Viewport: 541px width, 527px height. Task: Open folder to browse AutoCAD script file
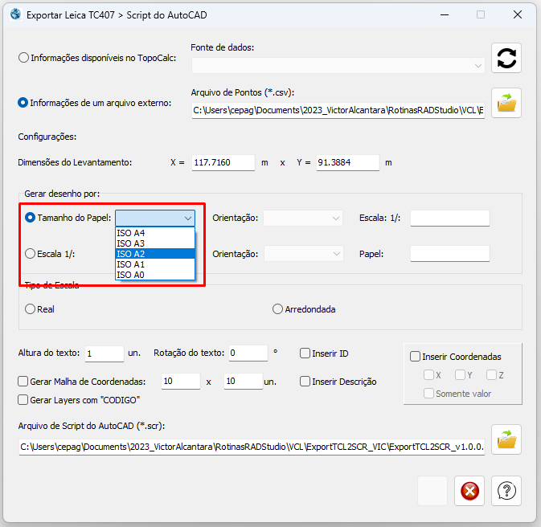point(506,439)
